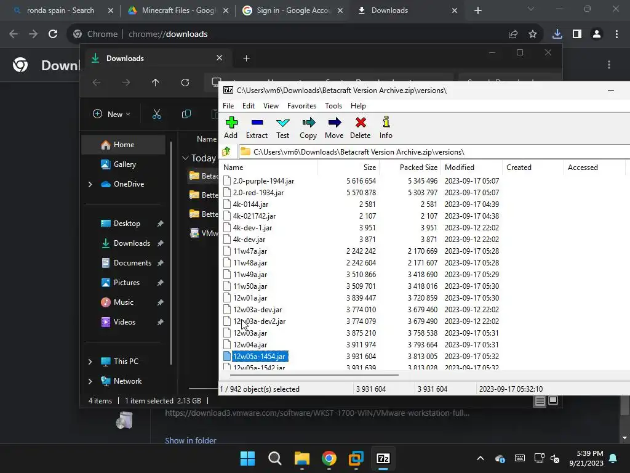
Task: Select 11w47a.jar file
Action: tap(250, 251)
